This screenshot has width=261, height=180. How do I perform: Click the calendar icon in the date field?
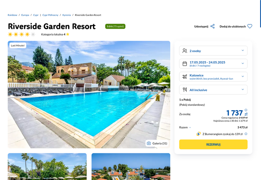tap(185, 64)
